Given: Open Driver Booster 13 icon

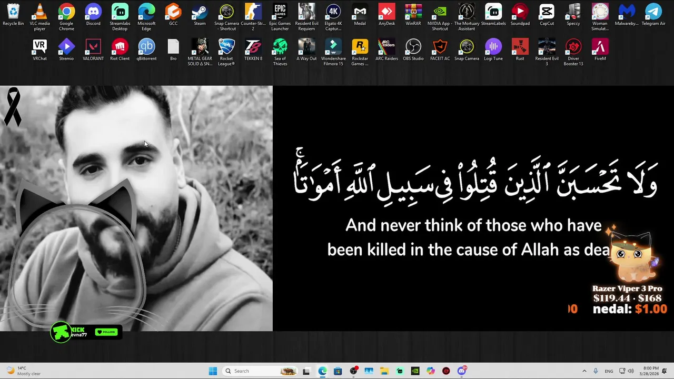Looking at the screenshot, I should [573, 52].
